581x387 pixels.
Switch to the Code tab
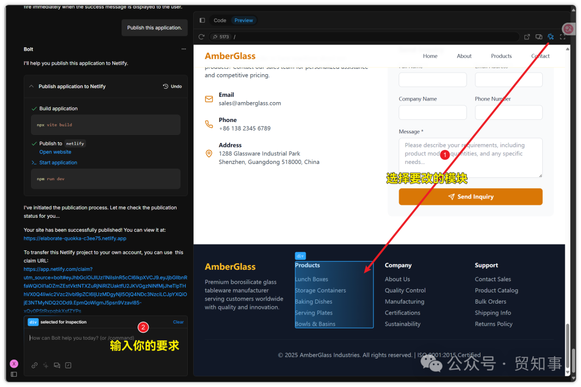tap(219, 20)
